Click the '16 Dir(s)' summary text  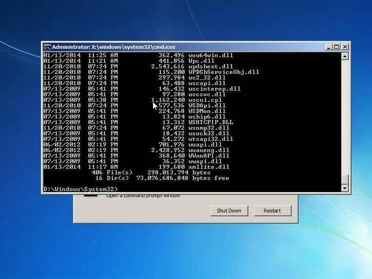(112, 178)
